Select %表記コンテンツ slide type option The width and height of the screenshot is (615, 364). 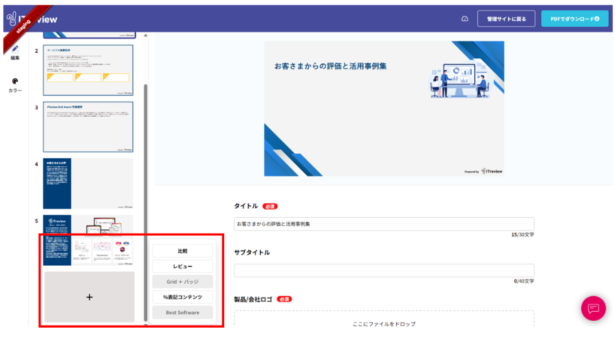coord(182,297)
